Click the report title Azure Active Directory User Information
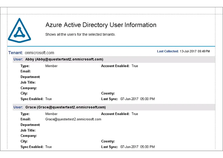223x158 pixels. pyautogui.click(x=101, y=25)
